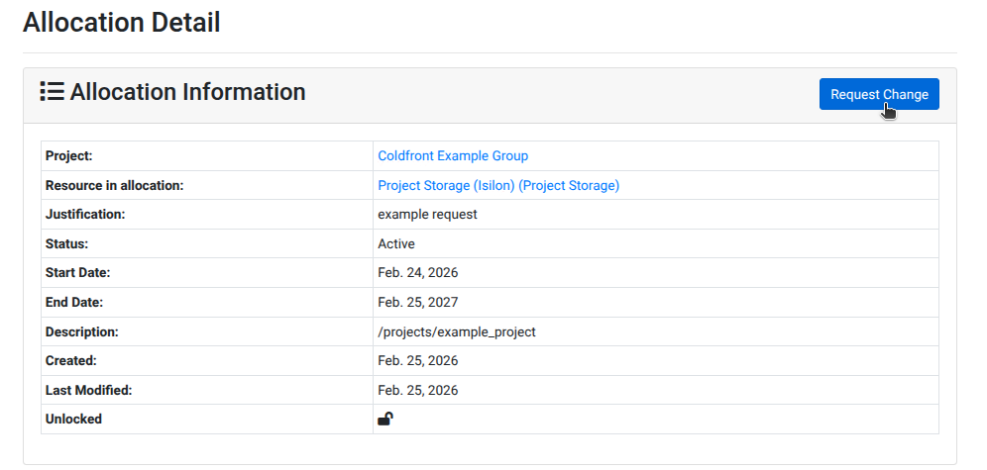987x470 pixels.
Task: Select the Project: row label
Action: pos(68,155)
